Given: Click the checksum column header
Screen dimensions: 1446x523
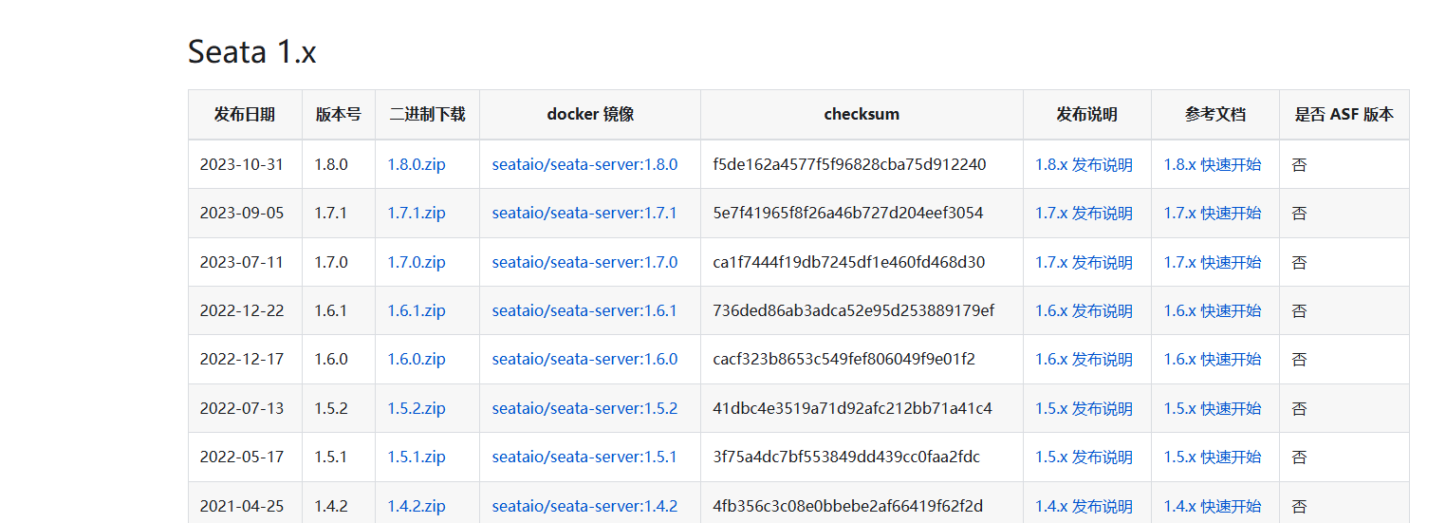Looking at the screenshot, I should (x=862, y=114).
